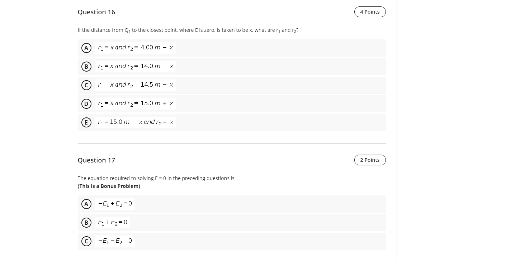
Task: Click the circled D icon in Question 16
Action: (86, 103)
